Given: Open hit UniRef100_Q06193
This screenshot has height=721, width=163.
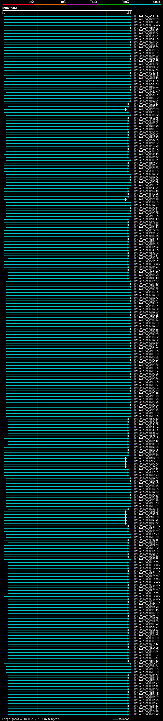Looking at the screenshot, I should 146,475.
